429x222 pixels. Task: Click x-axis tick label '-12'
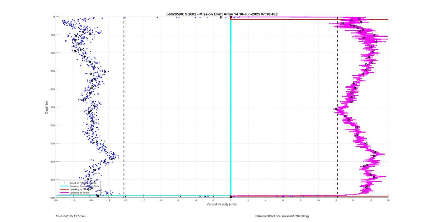pos(126,201)
